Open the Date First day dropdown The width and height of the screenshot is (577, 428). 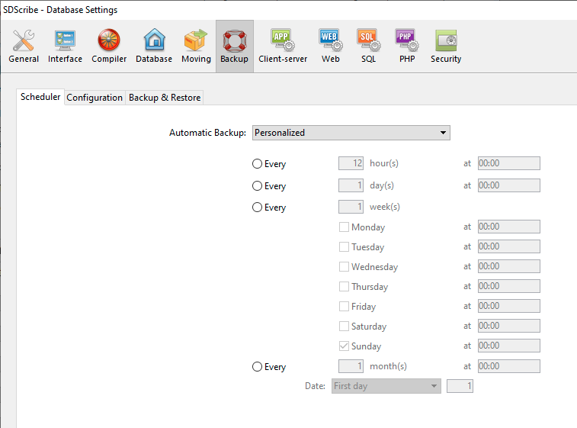point(386,386)
